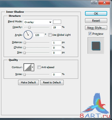The height and width of the screenshot is (120, 112).
Task: Open the shadow color swatch
Action: click(57, 22)
